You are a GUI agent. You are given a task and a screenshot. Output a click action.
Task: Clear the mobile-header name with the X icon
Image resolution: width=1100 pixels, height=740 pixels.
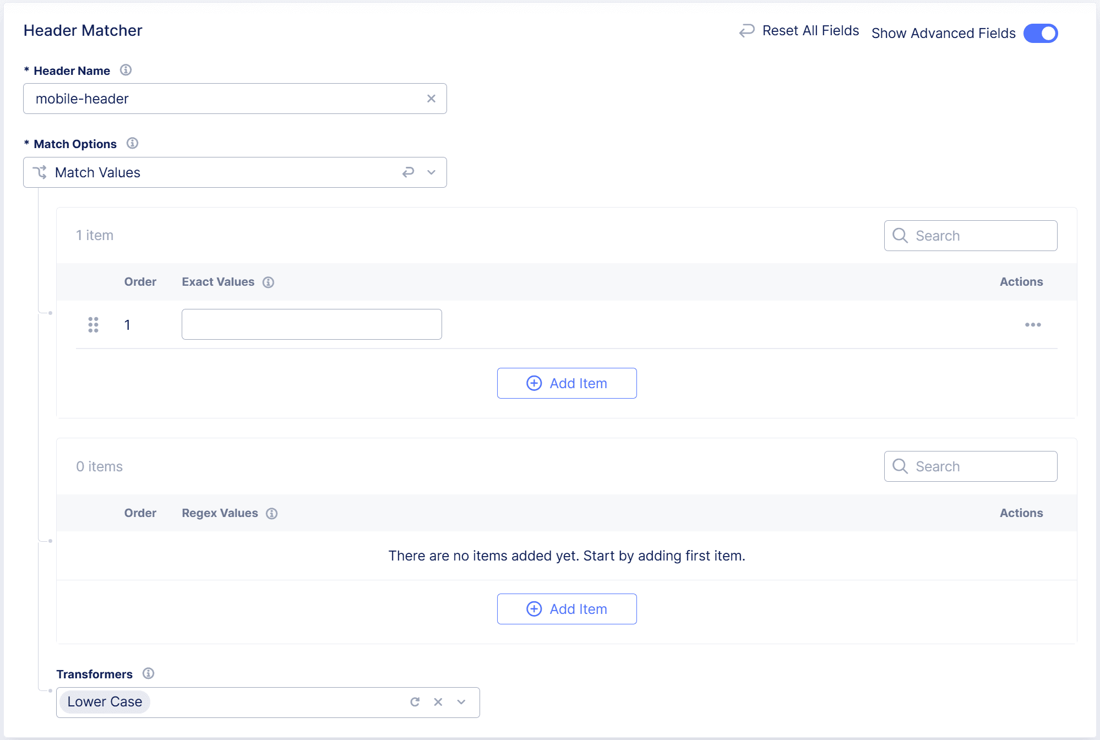click(432, 99)
